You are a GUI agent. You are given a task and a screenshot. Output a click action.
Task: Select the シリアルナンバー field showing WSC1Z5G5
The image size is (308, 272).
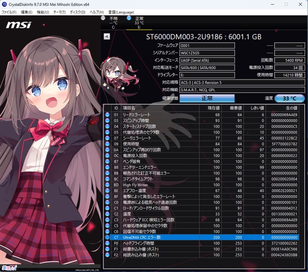[207, 53]
